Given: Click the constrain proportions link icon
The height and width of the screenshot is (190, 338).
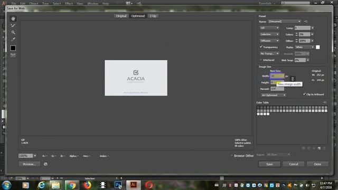Looking at the screenshot, I should click(x=293, y=79).
